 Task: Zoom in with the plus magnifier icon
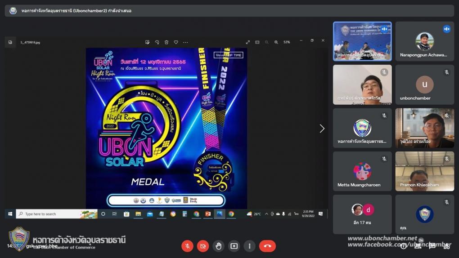(x=276, y=42)
